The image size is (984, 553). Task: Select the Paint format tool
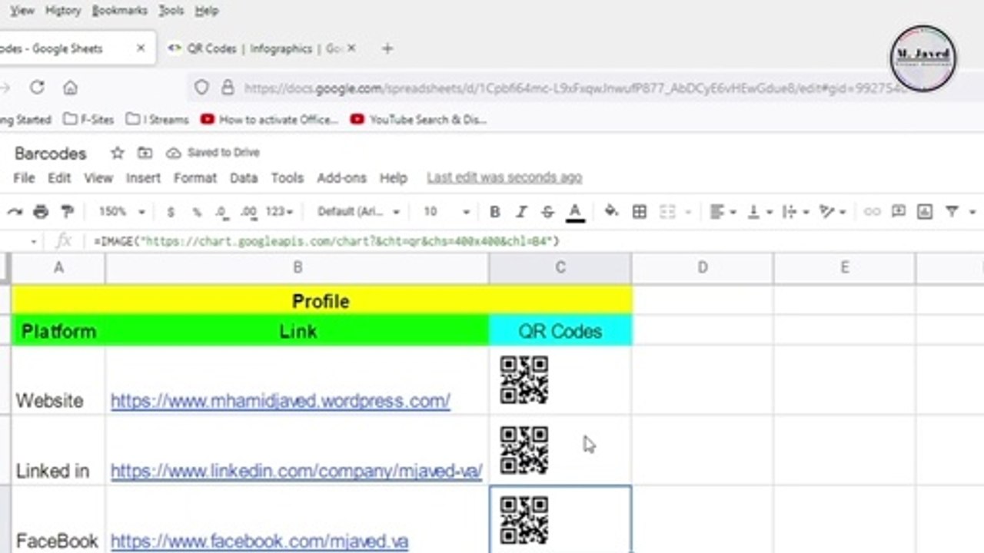(x=67, y=211)
